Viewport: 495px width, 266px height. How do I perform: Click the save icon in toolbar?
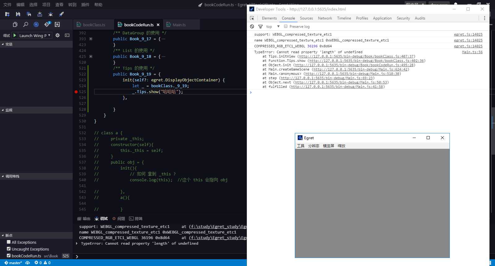click(18, 14)
